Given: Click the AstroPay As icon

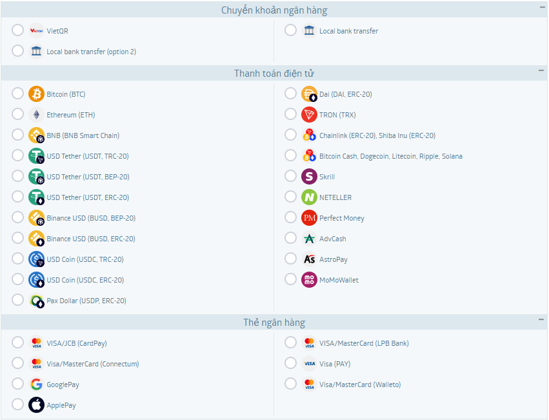Looking at the screenshot, I should [309, 259].
